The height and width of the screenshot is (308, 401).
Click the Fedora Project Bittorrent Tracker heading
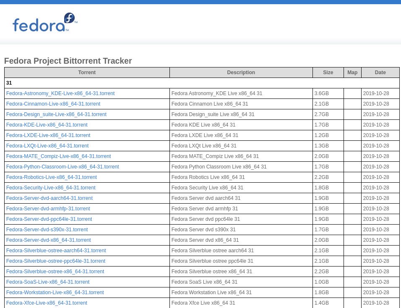(x=68, y=61)
